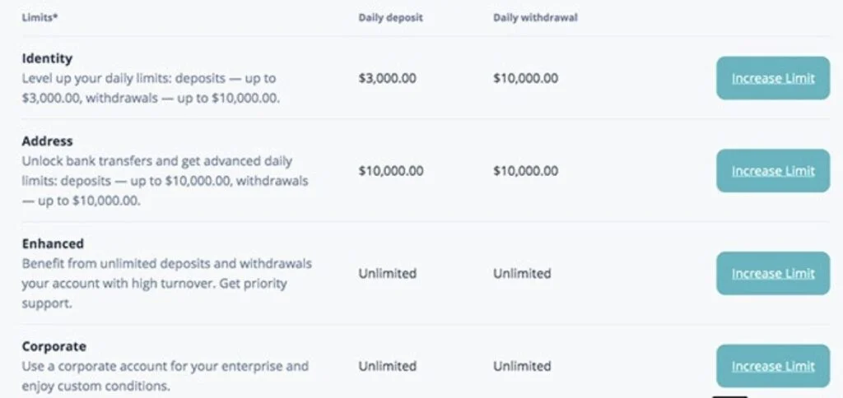Click Identity row's $10,000.00 daily withdrawal value
Image resolution: width=843 pixels, height=398 pixels.
coord(526,79)
